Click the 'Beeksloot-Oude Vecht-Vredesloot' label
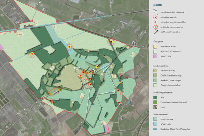 [175, 129]
